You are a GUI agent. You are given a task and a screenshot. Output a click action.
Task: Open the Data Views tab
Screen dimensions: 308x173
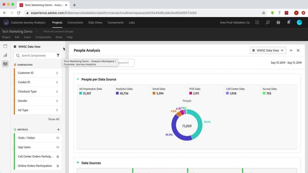(95, 23)
